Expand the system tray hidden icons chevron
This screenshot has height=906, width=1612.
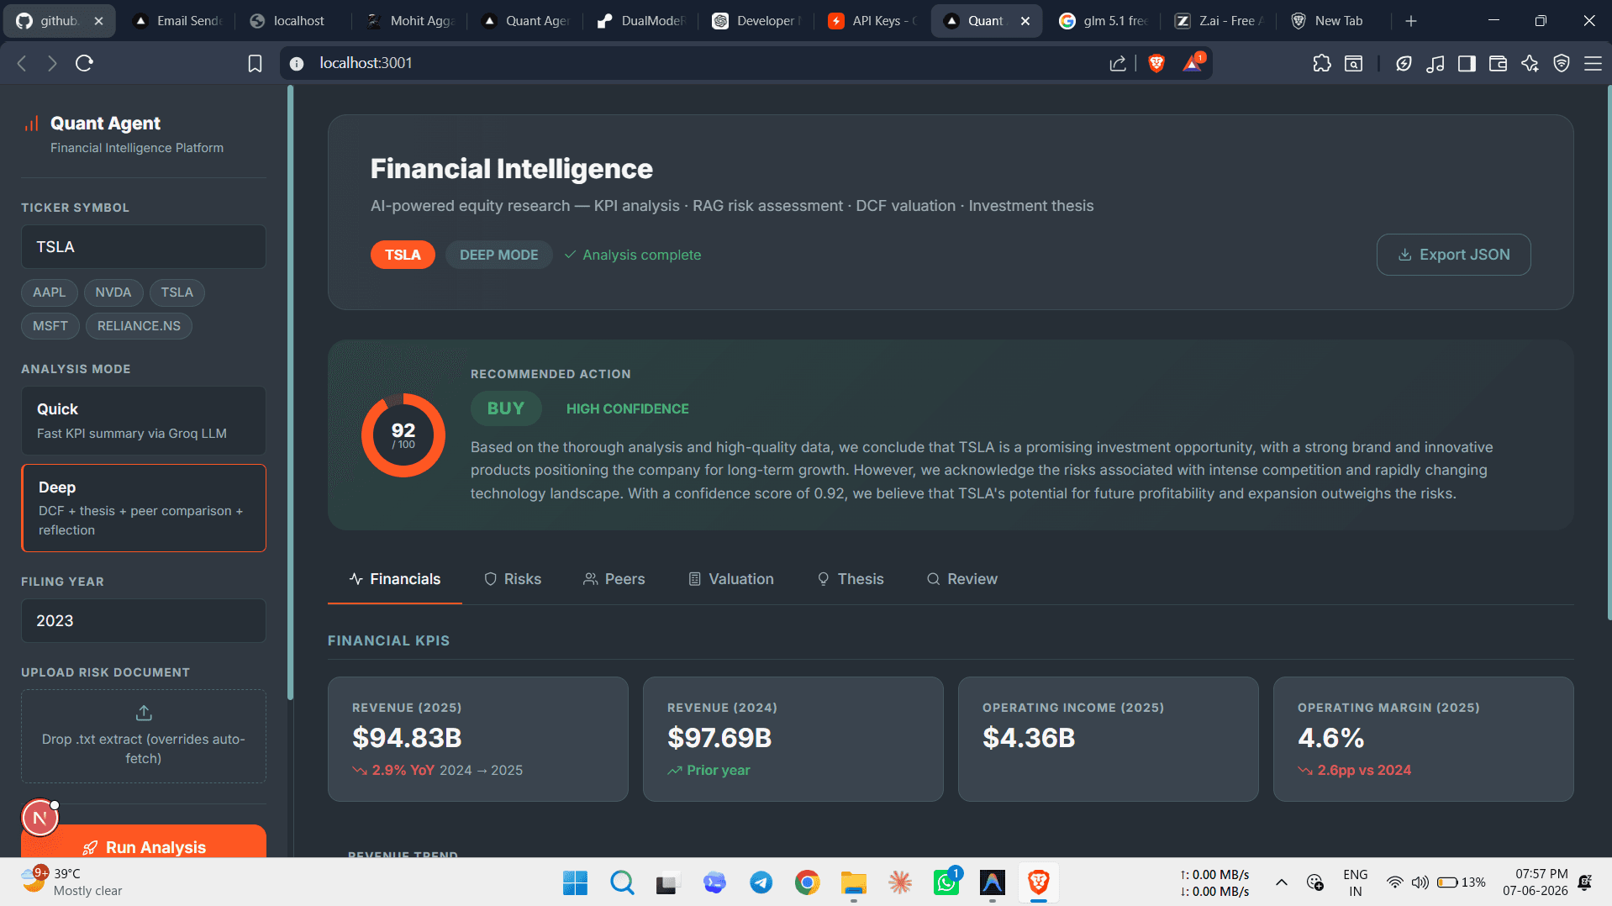pyautogui.click(x=1281, y=882)
